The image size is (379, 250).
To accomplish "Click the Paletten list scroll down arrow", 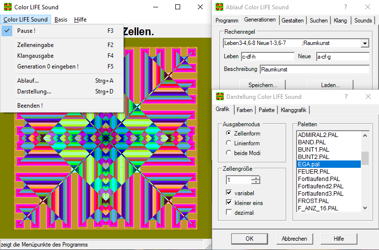I will pos(365,207).
